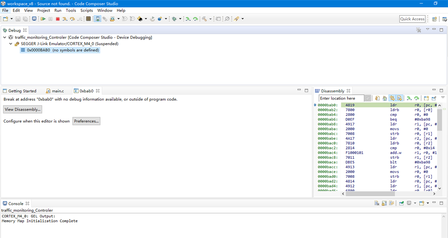
Task: Click the Resume (green play) debug icon
Action: tap(43, 19)
